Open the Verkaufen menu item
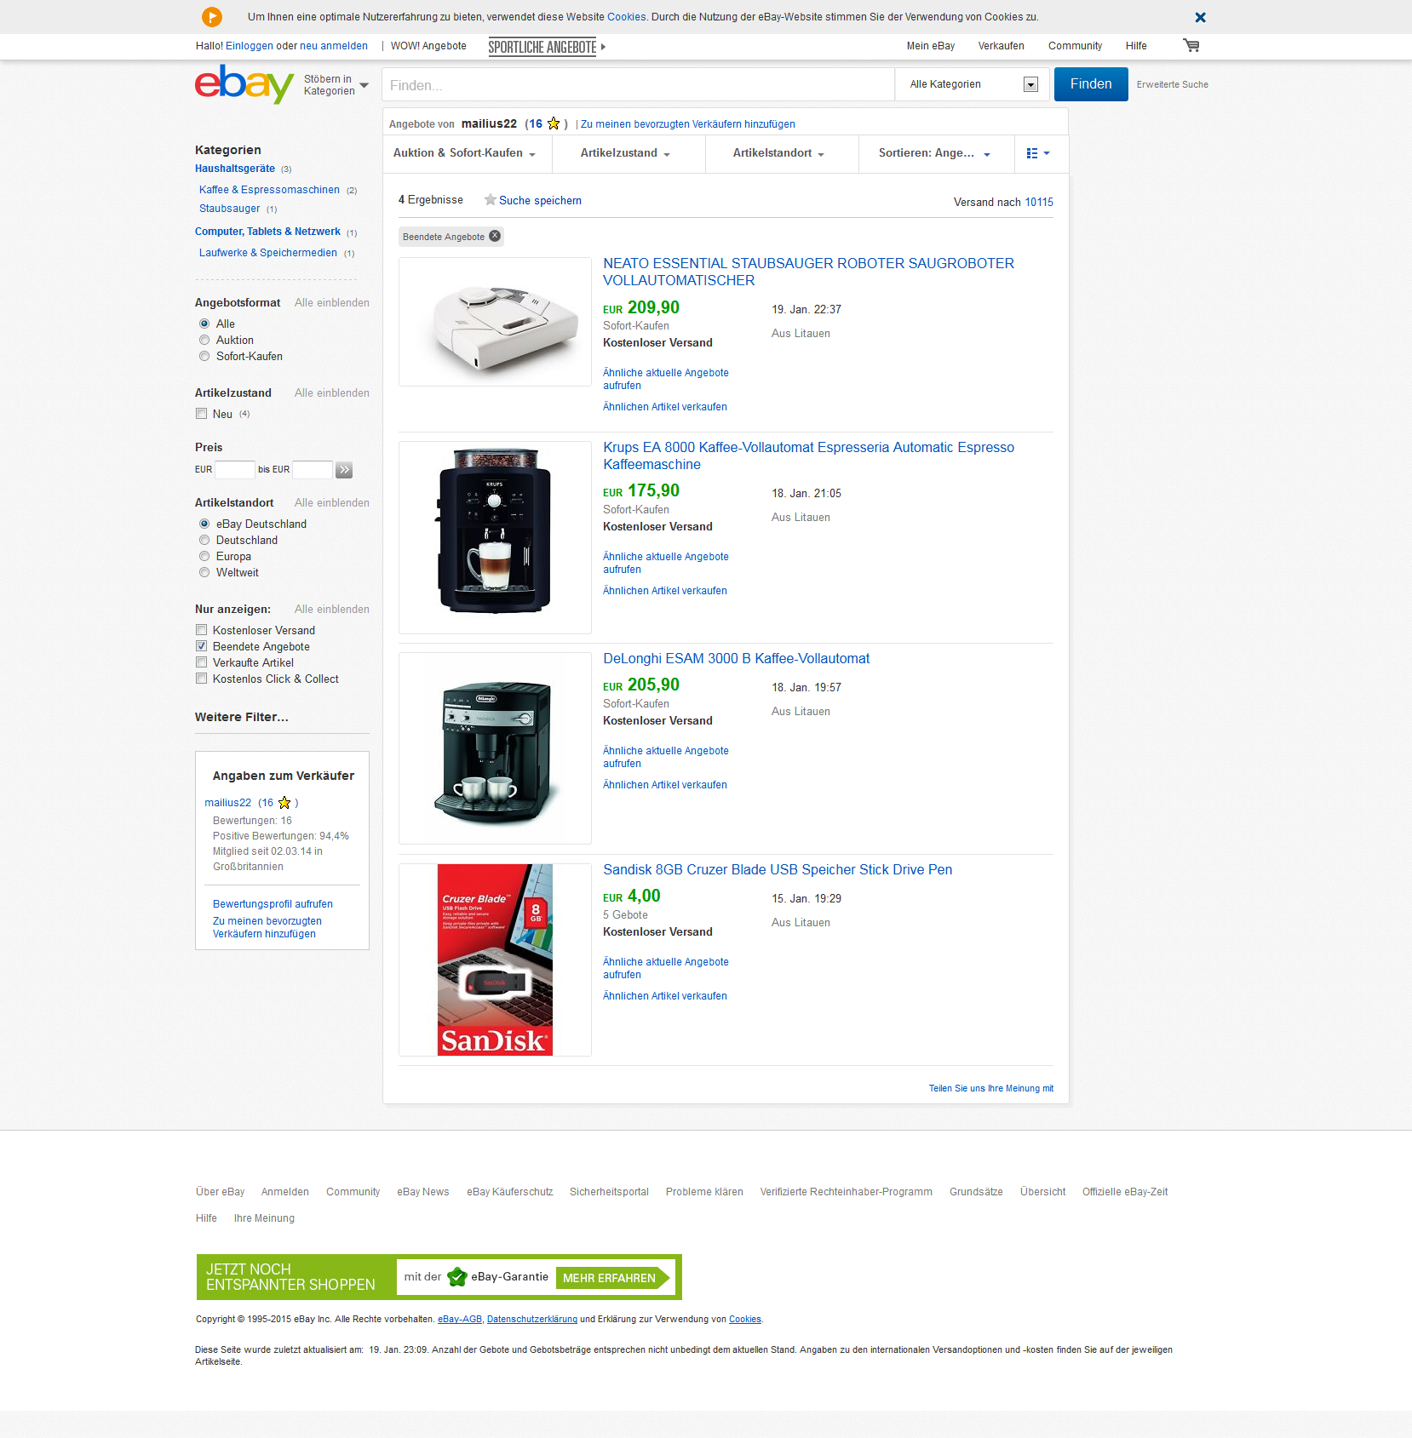Image resolution: width=1412 pixels, height=1438 pixels. click(1001, 46)
